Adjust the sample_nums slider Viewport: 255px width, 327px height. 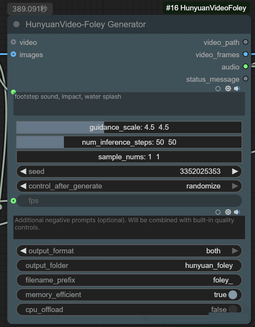[x=129, y=157]
